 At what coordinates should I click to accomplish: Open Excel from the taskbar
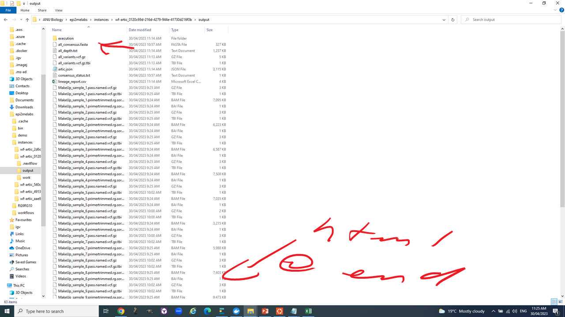click(308, 311)
